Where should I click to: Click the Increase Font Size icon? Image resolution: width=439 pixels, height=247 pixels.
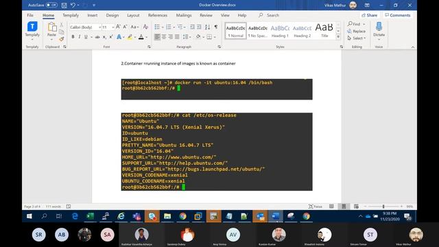click(118, 27)
